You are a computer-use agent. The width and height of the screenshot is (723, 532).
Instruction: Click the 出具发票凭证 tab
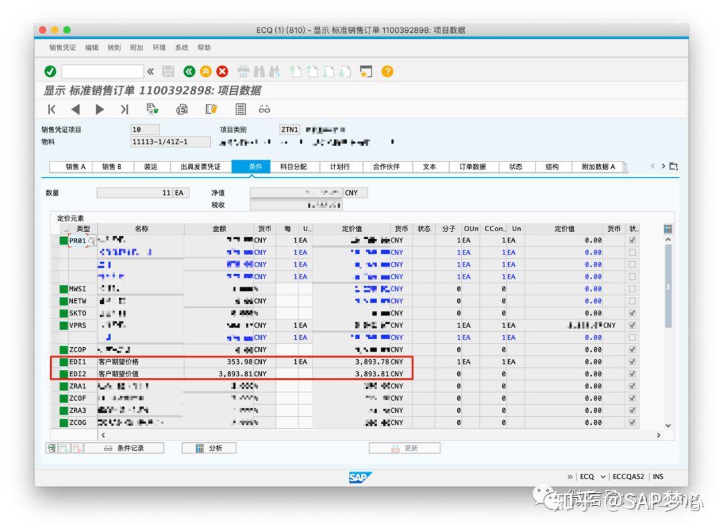[x=201, y=167]
